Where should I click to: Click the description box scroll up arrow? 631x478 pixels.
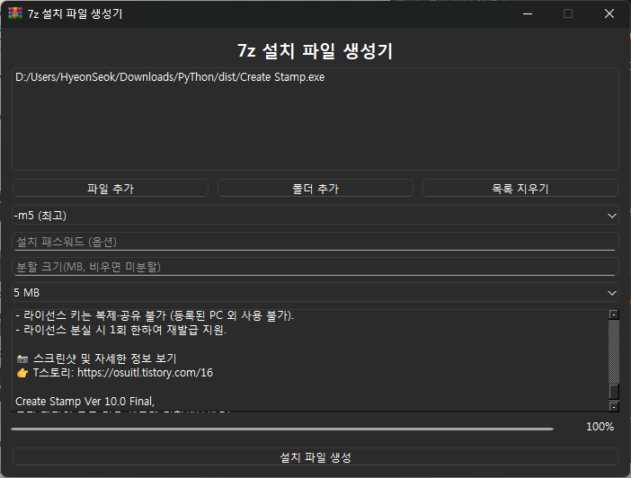pos(614,314)
